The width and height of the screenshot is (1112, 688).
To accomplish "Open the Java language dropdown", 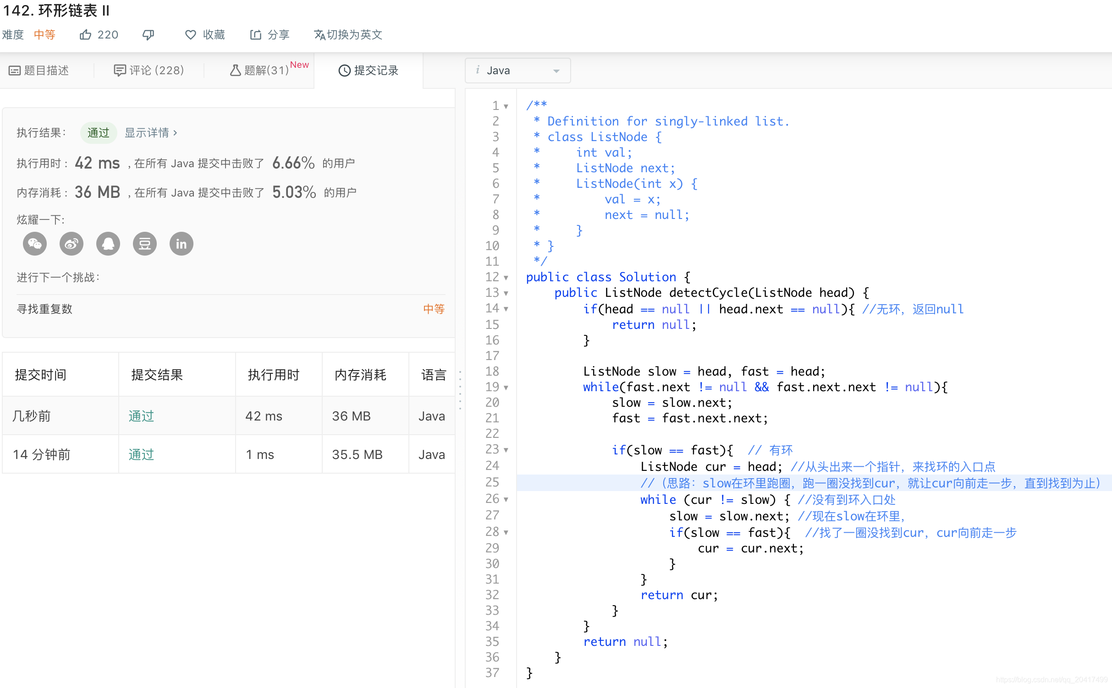I will (517, 70).
